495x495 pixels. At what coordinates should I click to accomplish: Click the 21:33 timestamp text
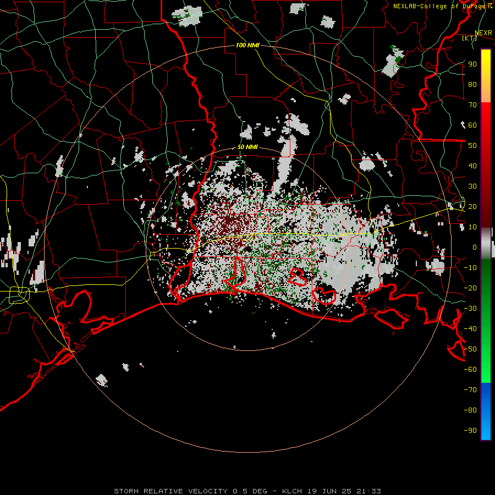pos(369,491)
